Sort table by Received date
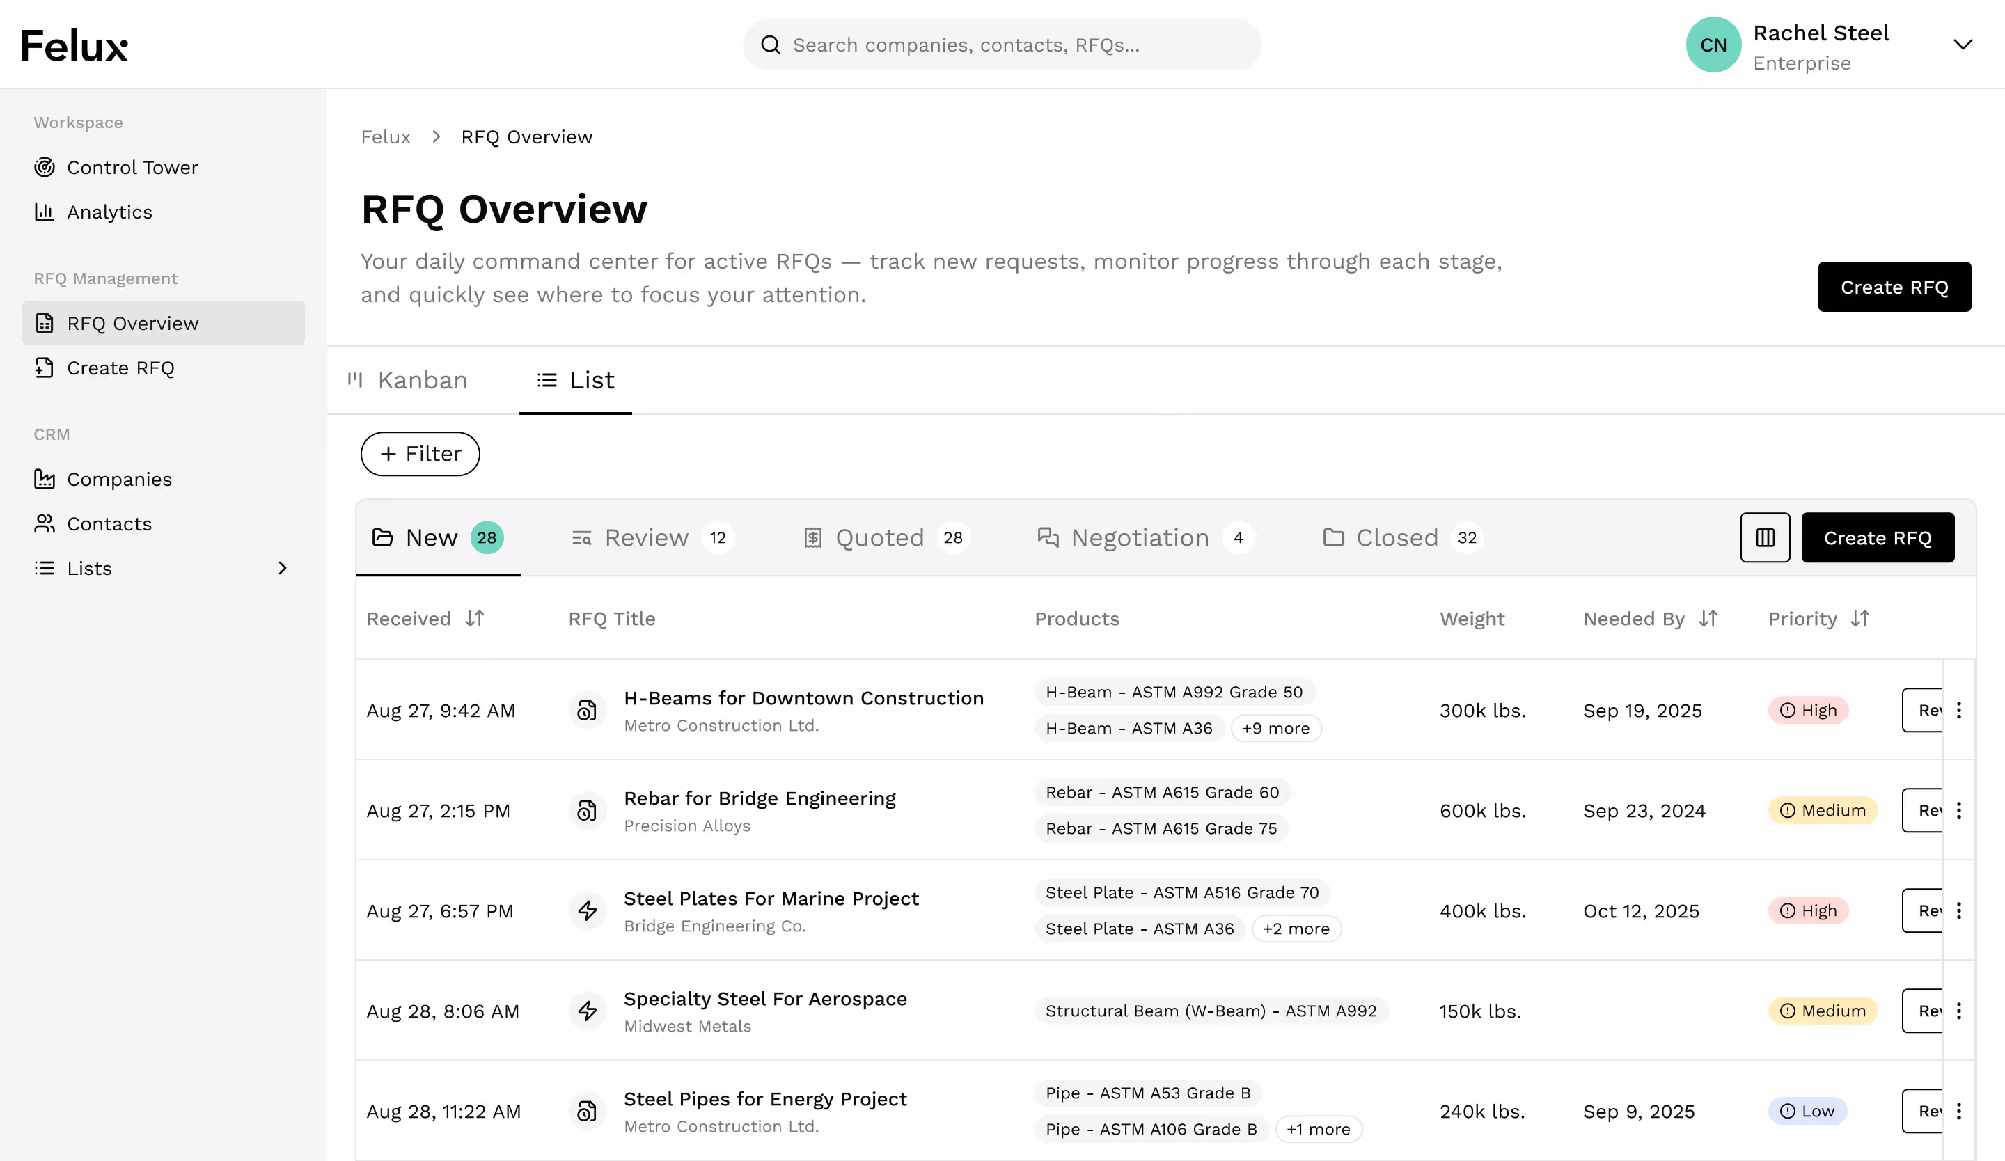Viewport: 2005px width, 1161px height. (474, 619)
